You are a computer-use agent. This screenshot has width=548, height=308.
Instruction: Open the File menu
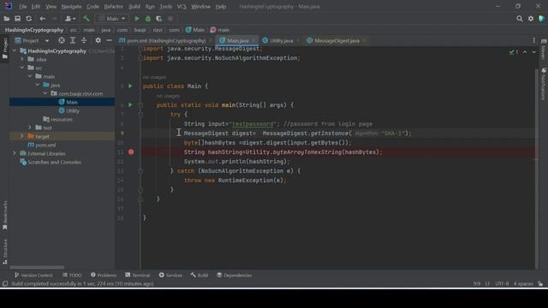click(x=23, y=7)
